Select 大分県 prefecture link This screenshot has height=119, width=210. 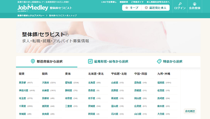161,114
